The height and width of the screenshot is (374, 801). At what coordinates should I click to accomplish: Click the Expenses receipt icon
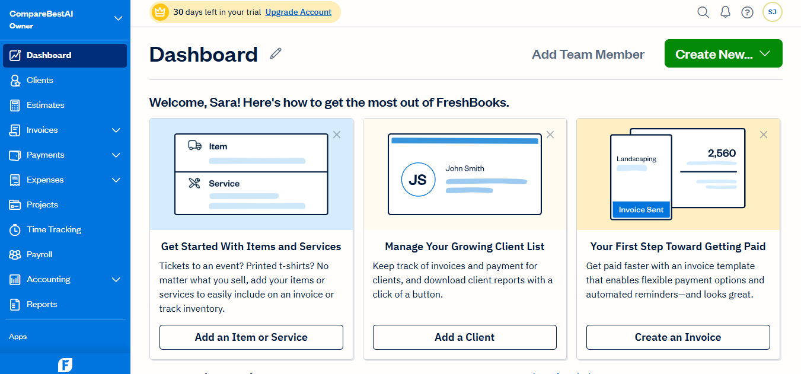point(15,180)
